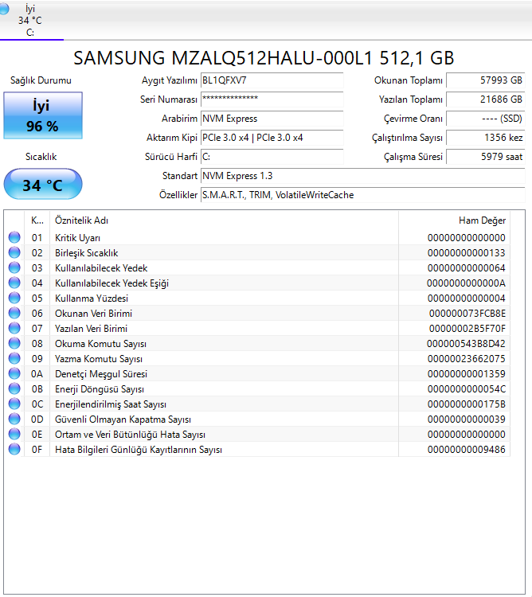The height and width of the screenshot is (597, 532).
Task: Click the status orb for Enerji Döngüsü Sayısı
Action: [14, 388]
